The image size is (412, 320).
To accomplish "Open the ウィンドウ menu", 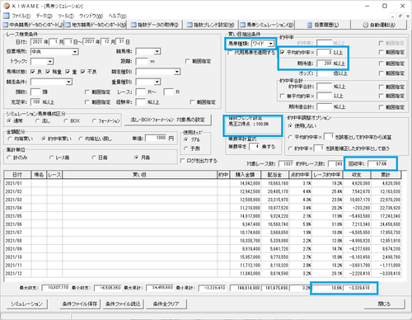I will point(91,16).
